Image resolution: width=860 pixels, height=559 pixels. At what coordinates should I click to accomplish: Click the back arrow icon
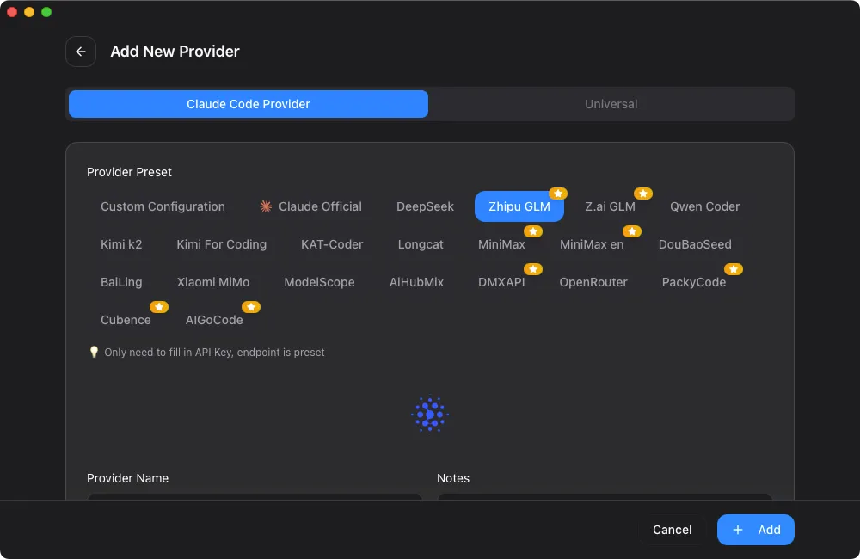pyautogui.click(x=81, y=52)
